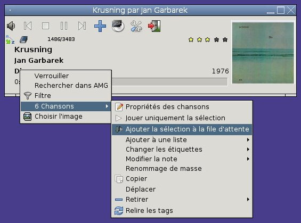Choose Renommage de masse
This screenshot has height=223, width=301.
182,169
